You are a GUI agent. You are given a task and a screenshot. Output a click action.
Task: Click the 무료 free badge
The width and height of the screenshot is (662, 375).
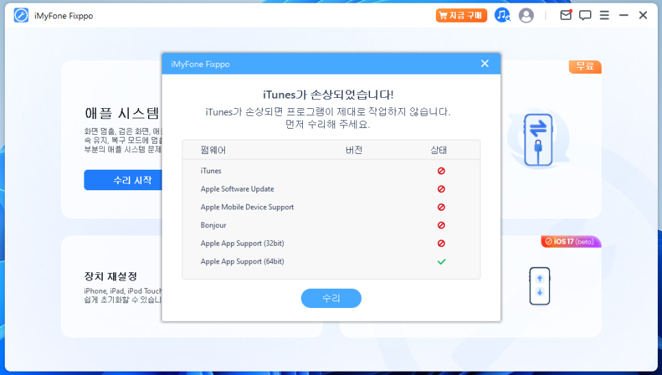pos(585,66)
